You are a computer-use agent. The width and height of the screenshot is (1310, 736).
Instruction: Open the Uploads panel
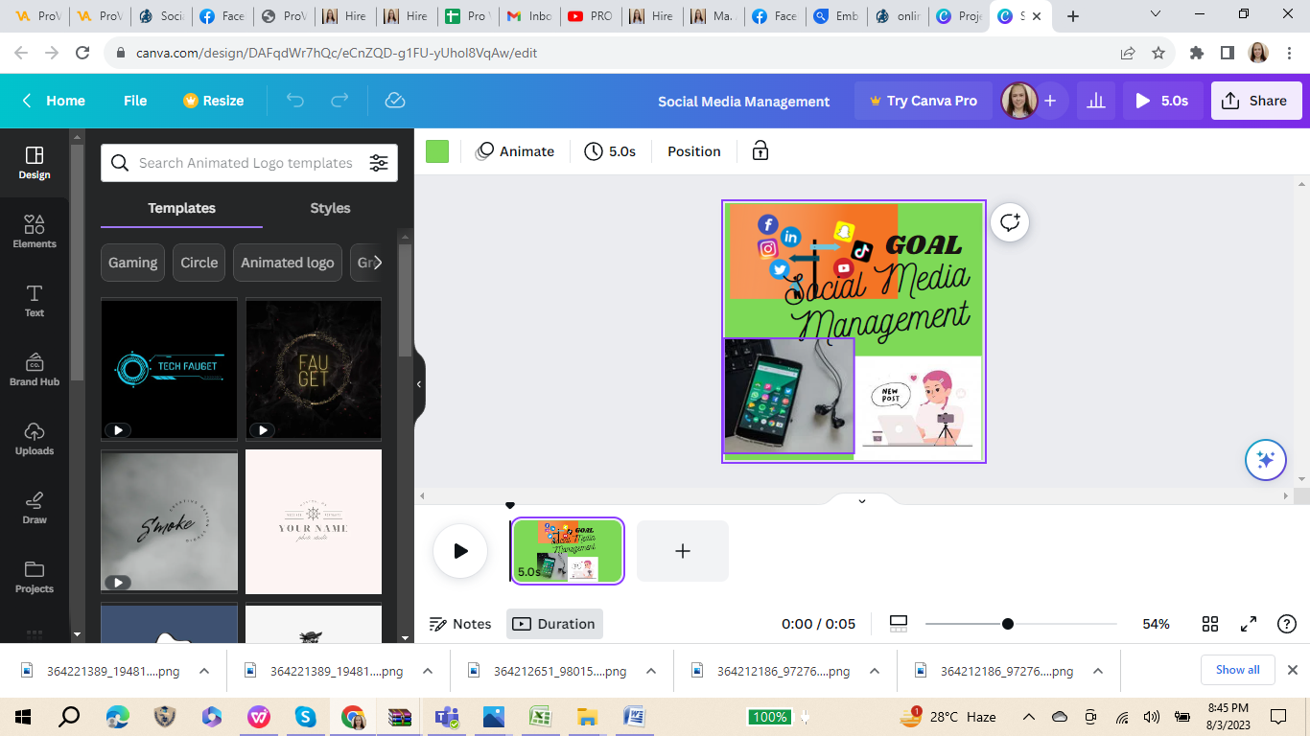coord(35,439)
